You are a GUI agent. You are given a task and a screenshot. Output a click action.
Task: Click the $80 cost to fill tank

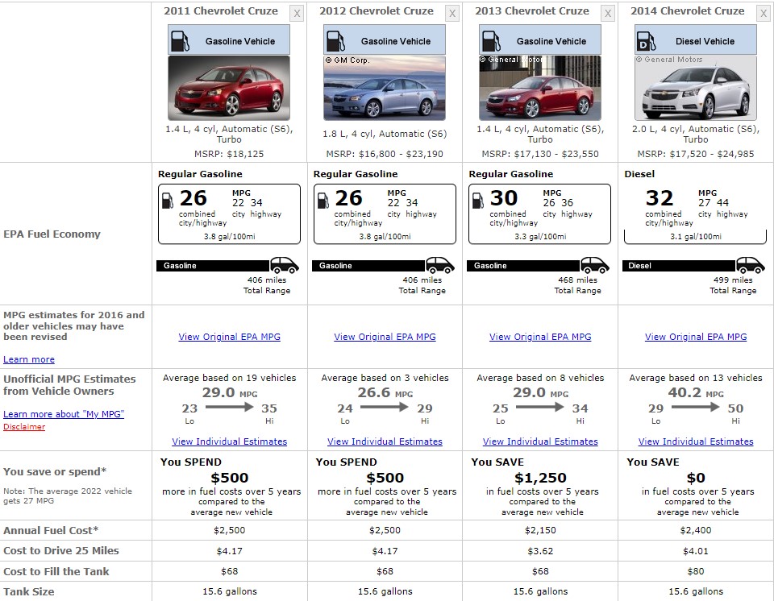(x=696, y=571)
